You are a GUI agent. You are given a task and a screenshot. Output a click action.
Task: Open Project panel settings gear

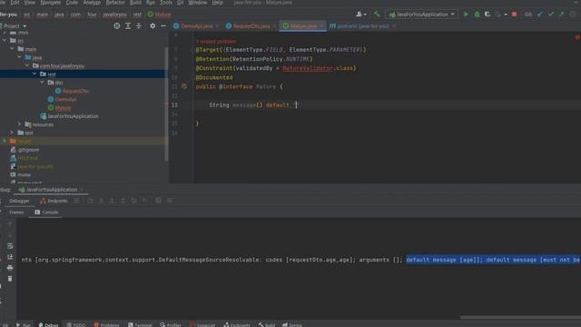(x=153, y=26)
